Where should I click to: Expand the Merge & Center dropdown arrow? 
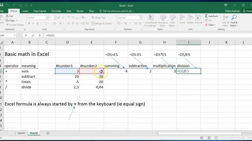tap(114, 23)
